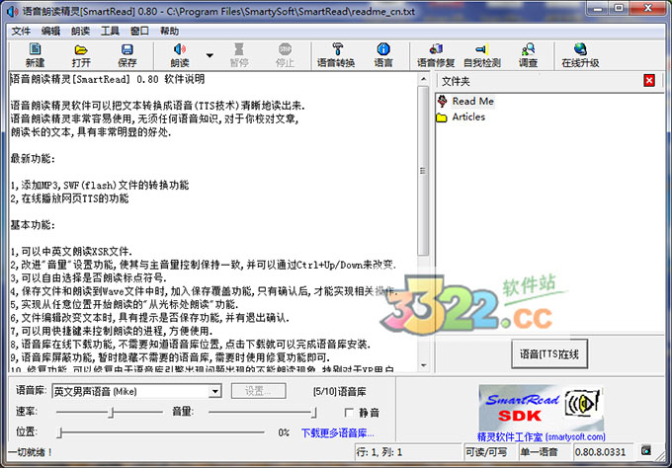The height and width of the screenshot is (468, 672).
Task: Start 自我检测 self-check tool
Action: coord(482,55)
